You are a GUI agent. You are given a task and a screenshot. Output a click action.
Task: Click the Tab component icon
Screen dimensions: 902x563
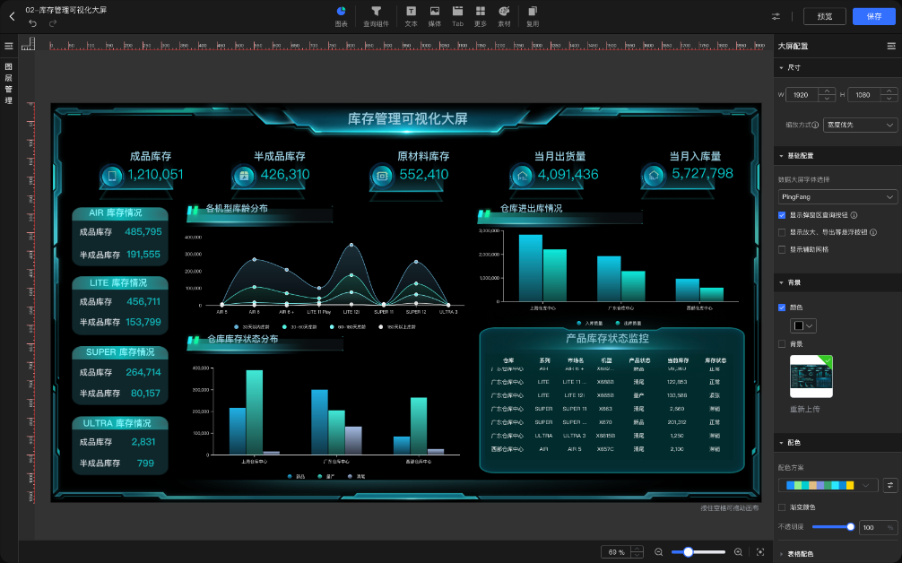[457, 15]
